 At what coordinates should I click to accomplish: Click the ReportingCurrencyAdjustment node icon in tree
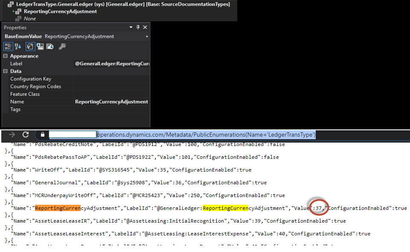[18, 11]
